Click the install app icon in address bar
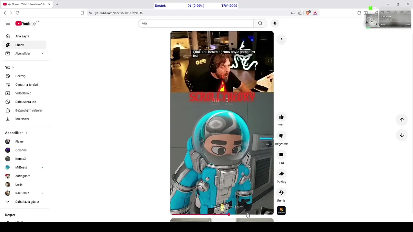Image resolution: width=413 pixels, height=232 pixels. coord(293,13)
